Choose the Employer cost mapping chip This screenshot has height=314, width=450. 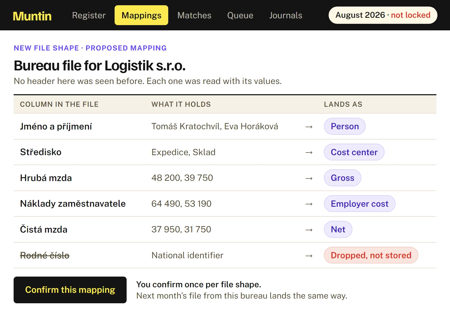(359, 204)
